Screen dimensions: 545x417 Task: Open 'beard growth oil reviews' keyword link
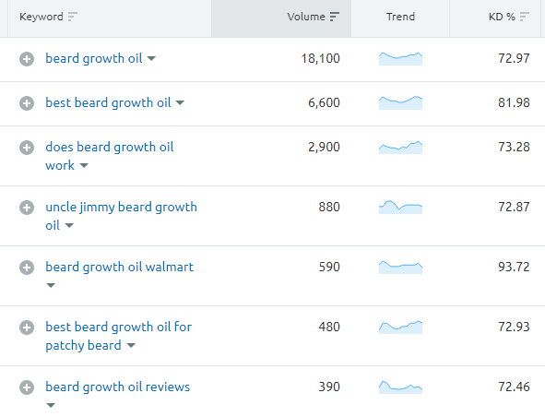coord(118,387)
